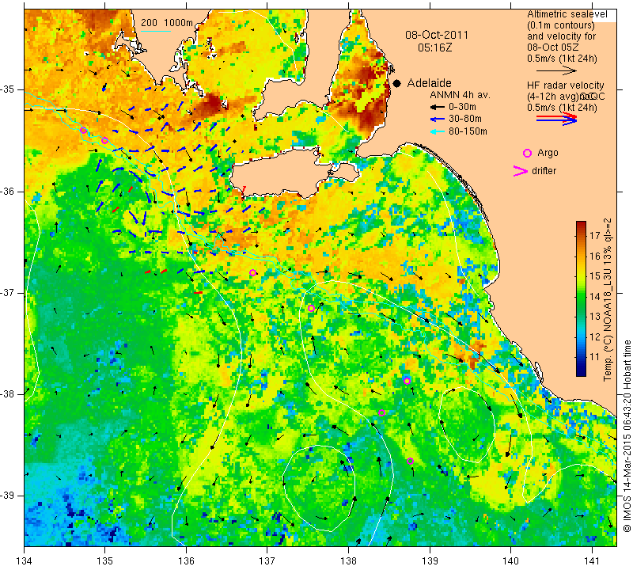Viewport: 633px width, 570px height.
Task: Click the longitude 135 axis label
Action: [105, 561]
